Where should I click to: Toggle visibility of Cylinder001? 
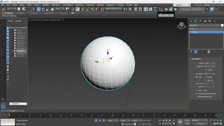[x=13, y=35]
